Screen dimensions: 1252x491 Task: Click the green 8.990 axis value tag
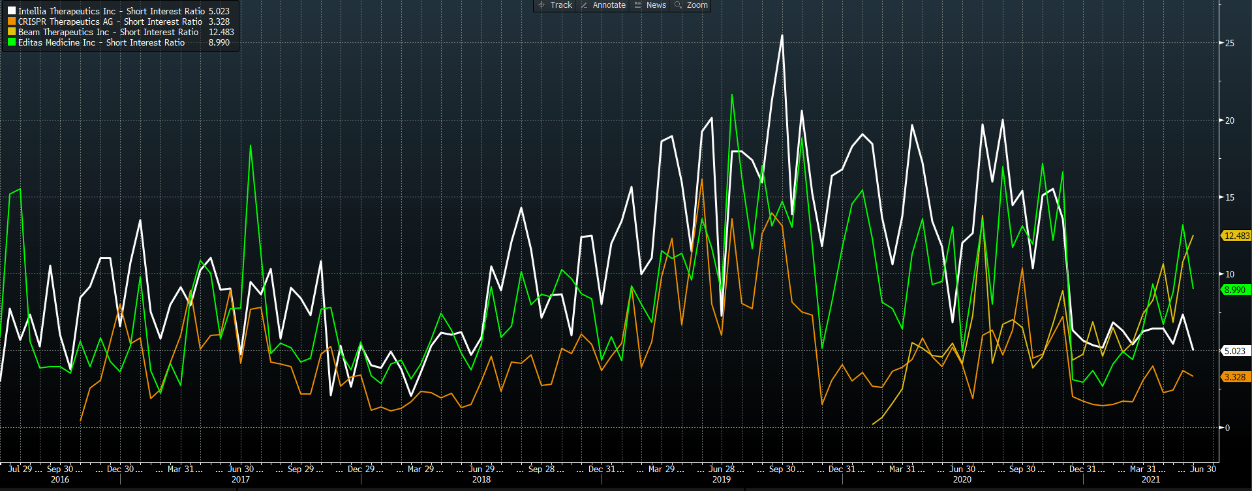tap(1234, 290)
